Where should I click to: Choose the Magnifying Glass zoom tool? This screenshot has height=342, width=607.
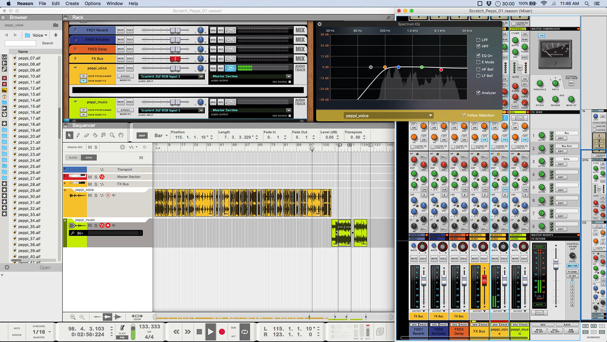[112, 135]
